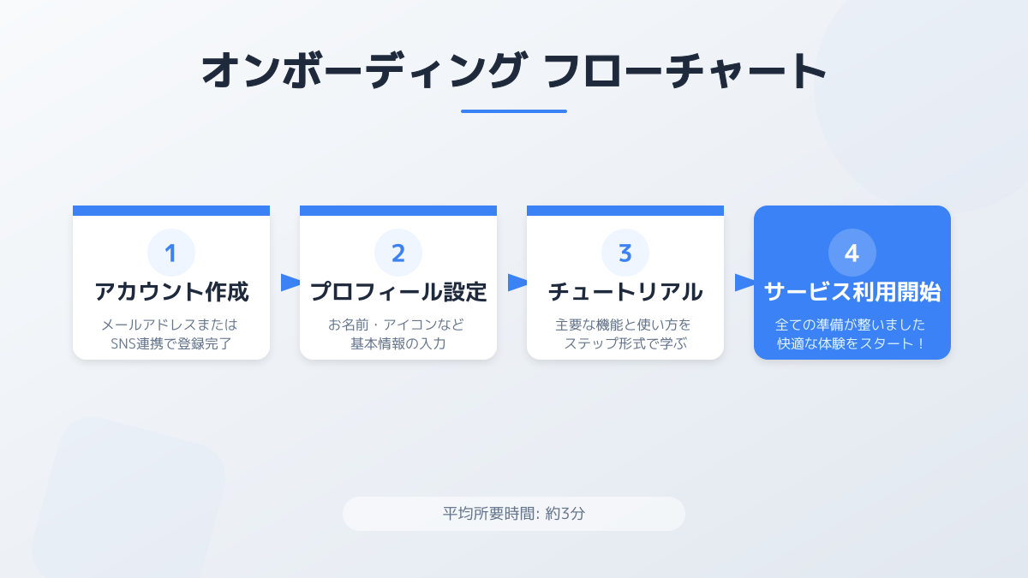Click the blue underline beneath the title
This screenshot has height=578, width=1028.
(x=514, y=111)
